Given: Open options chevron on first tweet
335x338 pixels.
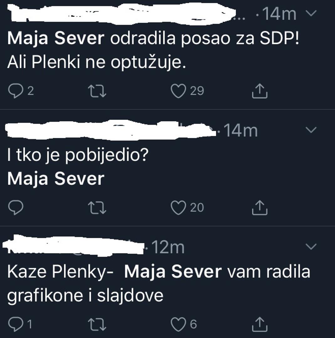Looking at the screenshot, I should pos(311,13).
